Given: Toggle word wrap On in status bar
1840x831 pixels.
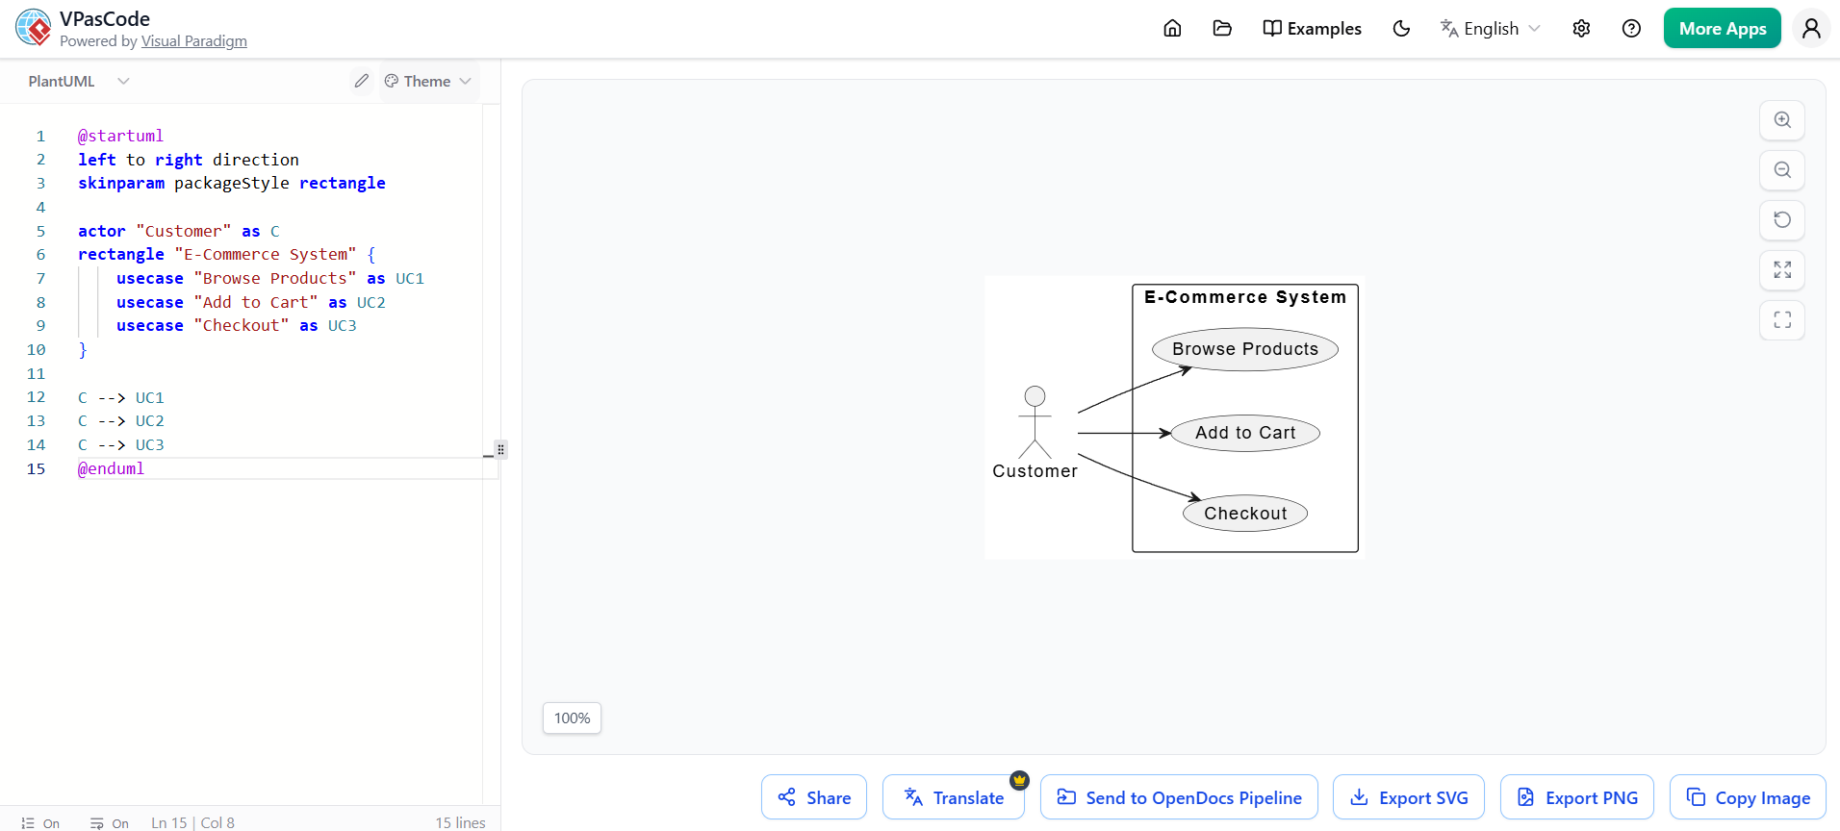Looking at the screenshot, I should coord(109,823).
